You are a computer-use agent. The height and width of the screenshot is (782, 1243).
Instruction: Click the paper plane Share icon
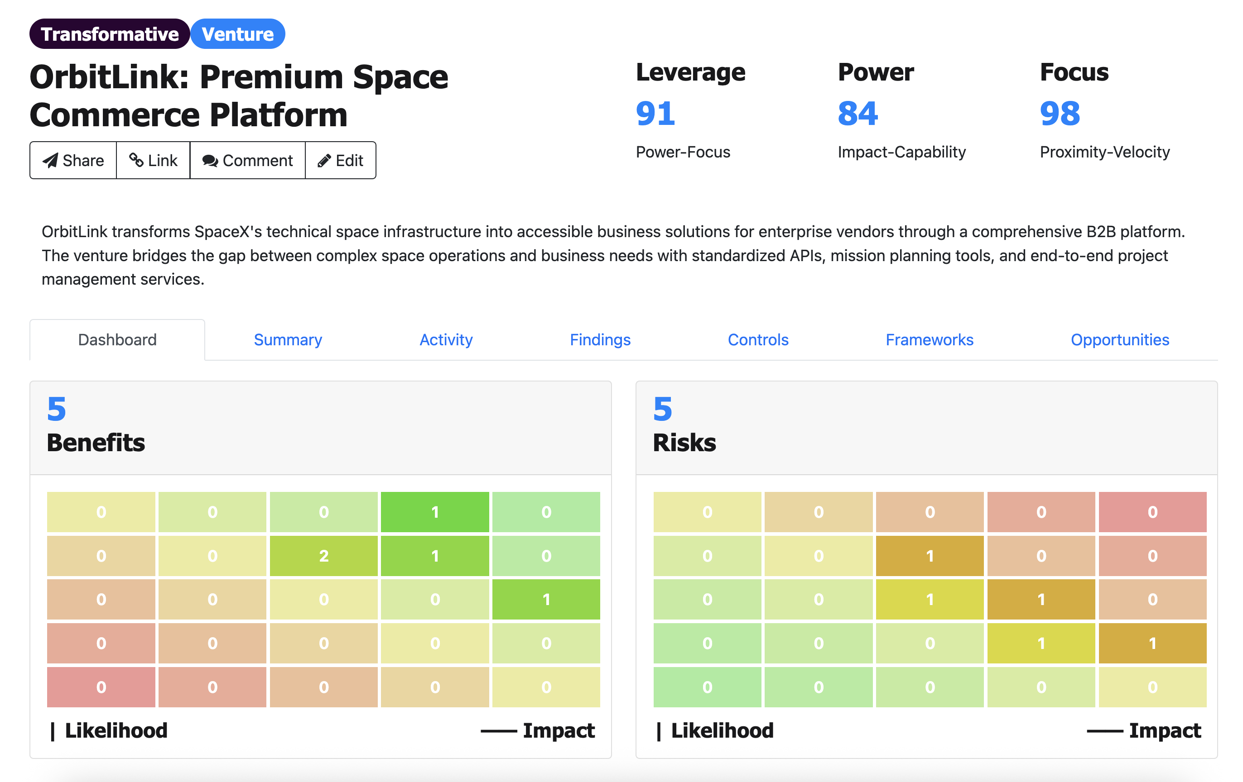click(50, 160)
